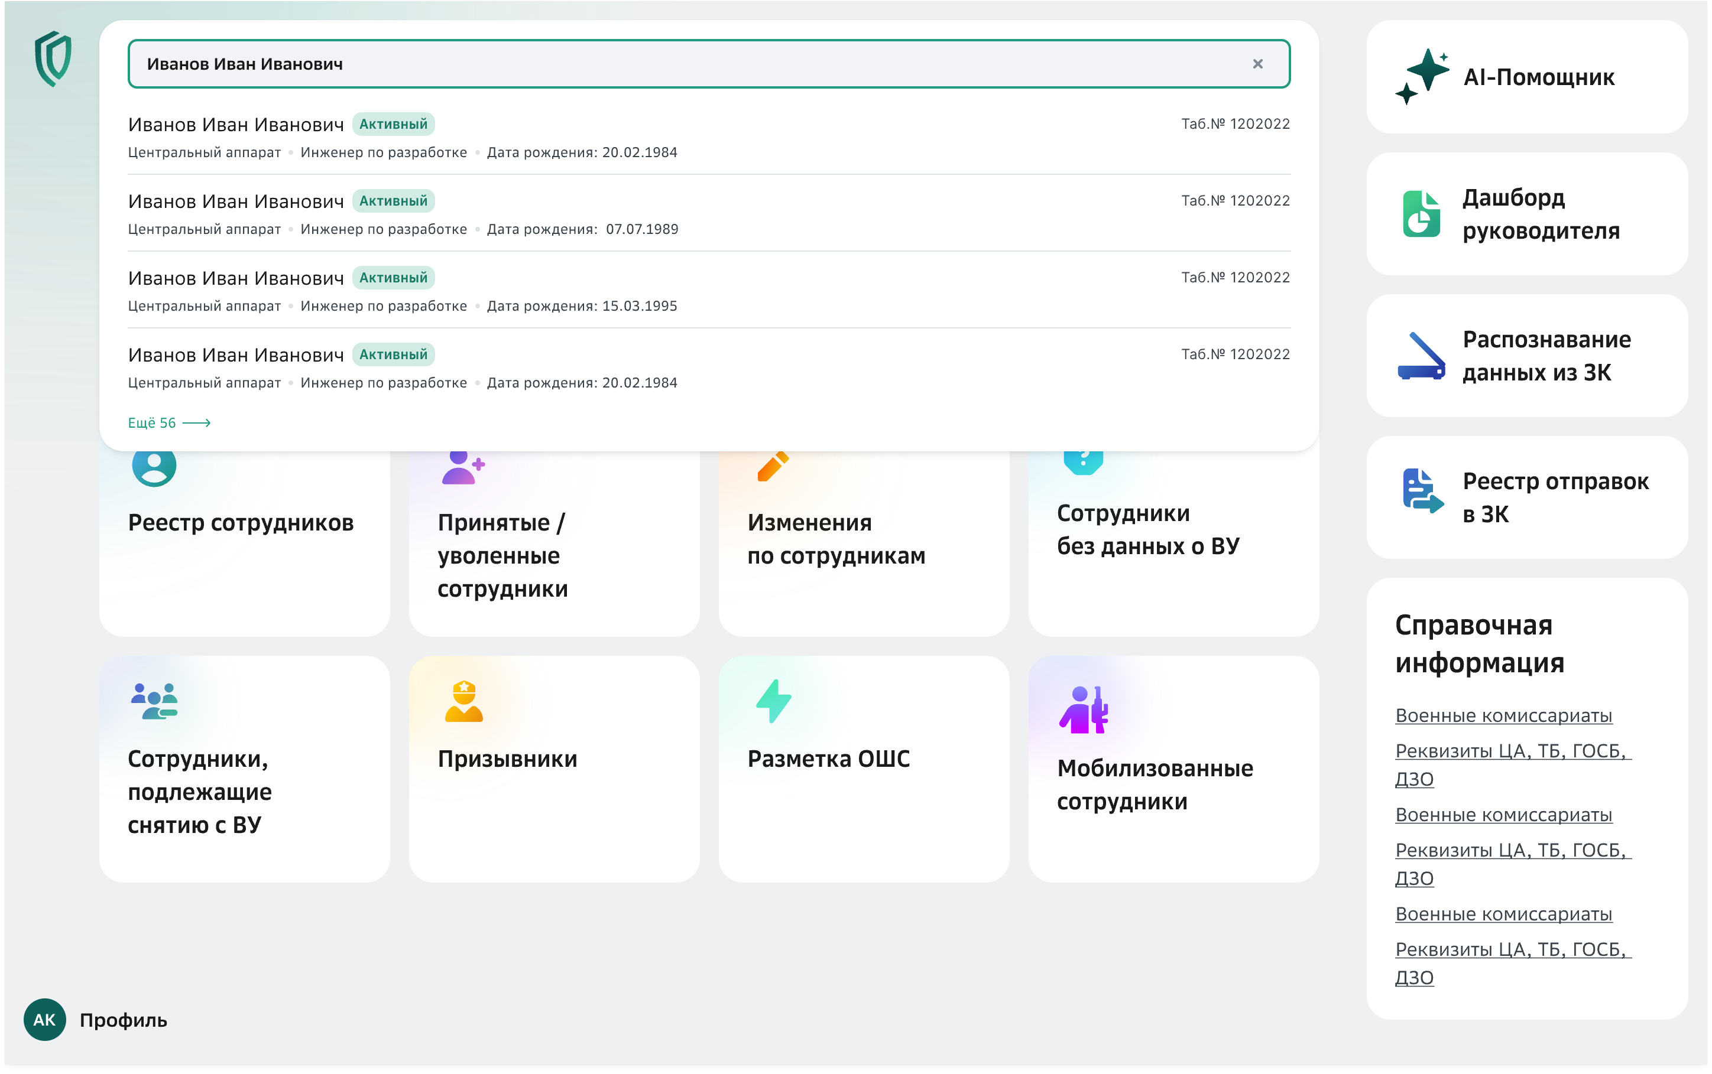Click the Разметка ОШС lightning bolt icon
1712x1074 pixels.
pyautogui.click(x=773, y=702)
